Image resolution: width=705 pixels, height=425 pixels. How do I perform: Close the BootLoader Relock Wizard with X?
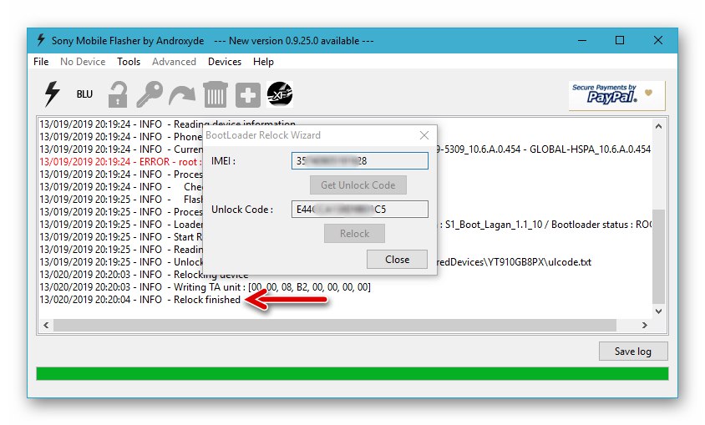pyautogui.click(x=424, y=135)
